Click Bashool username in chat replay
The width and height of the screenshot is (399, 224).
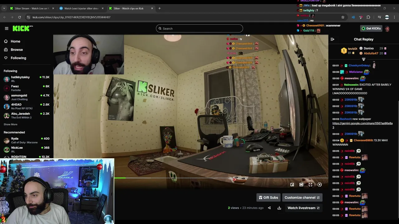coord(345,119)
